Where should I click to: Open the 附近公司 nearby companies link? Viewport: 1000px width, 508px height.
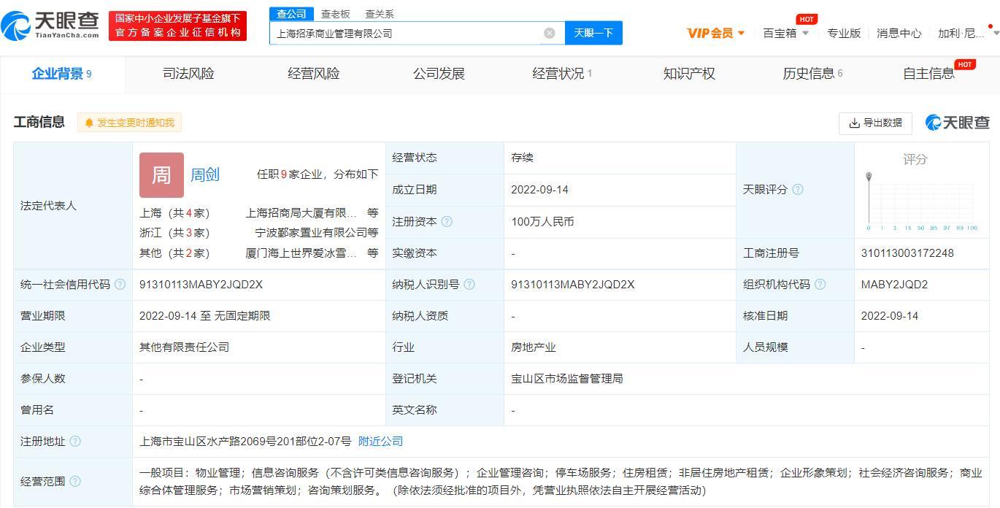pos(380,442)
